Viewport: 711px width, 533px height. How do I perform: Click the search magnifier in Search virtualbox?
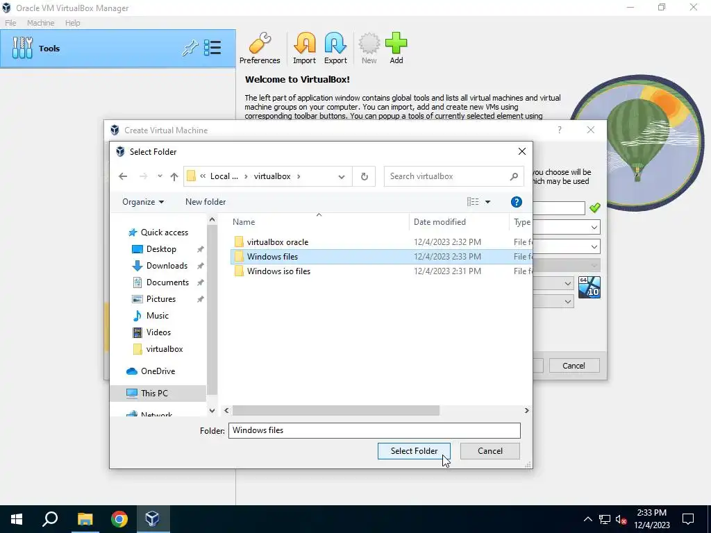(x=514, y=176)
